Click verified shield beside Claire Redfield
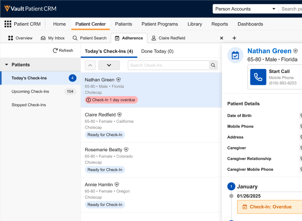The image size is (302, 221). point(119,115)
